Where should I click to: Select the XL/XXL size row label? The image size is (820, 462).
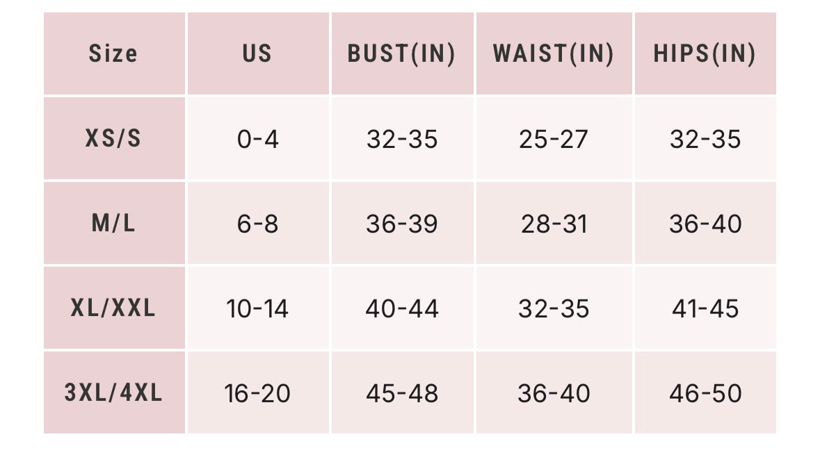point(113,308)
